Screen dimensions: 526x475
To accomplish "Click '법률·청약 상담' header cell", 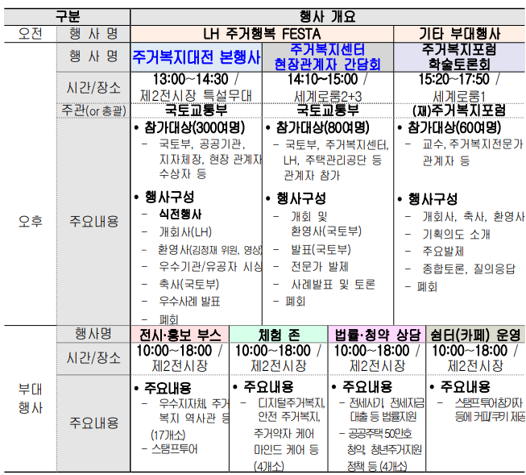I will click(x=378, y=335).
